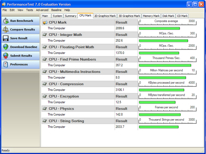
Task: Click the chip icon beside CPU - Encryption
Action: click(45, 96)
